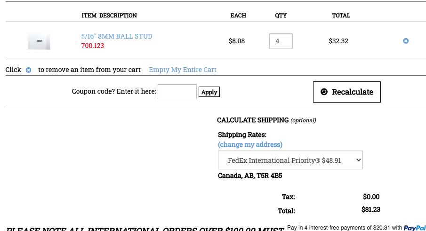Click the remove icon in the instructions line
This screenshot has height=231, width=426.
tap(28, 70)
